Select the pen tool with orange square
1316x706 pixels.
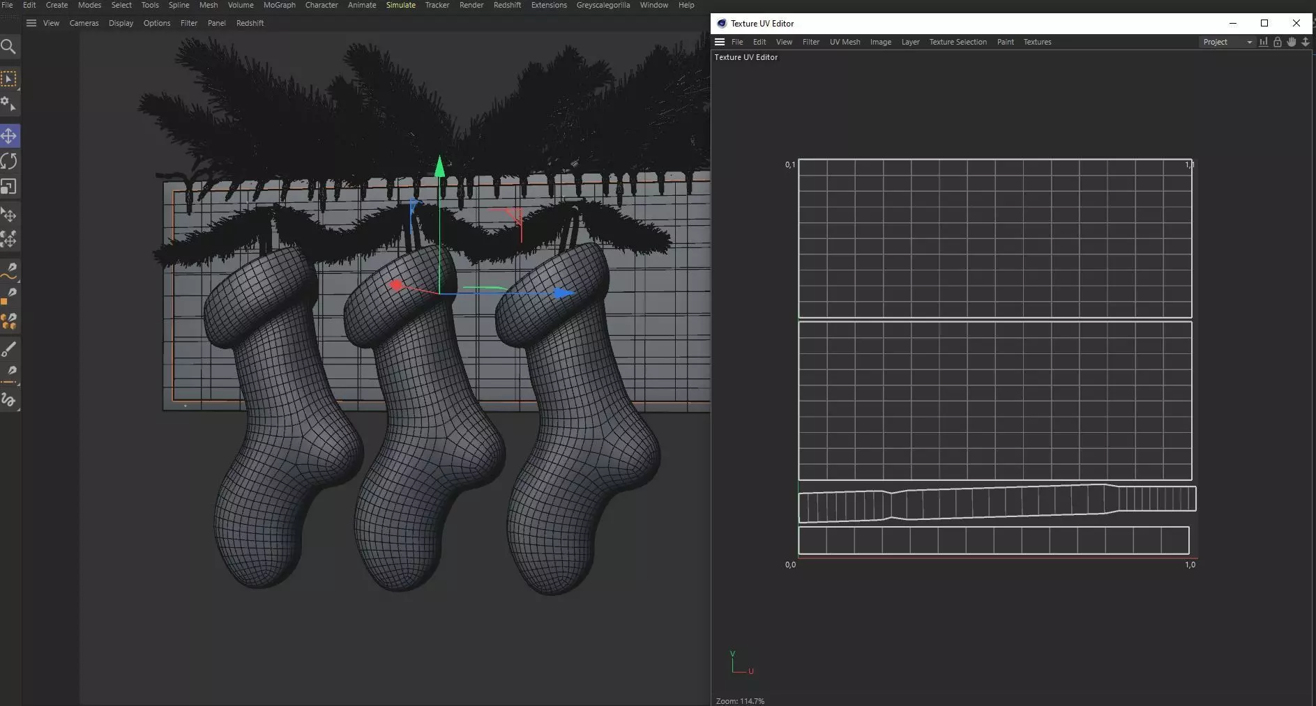coord(8,296)
